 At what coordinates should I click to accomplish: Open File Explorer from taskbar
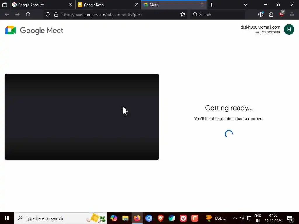click(126, 218)
